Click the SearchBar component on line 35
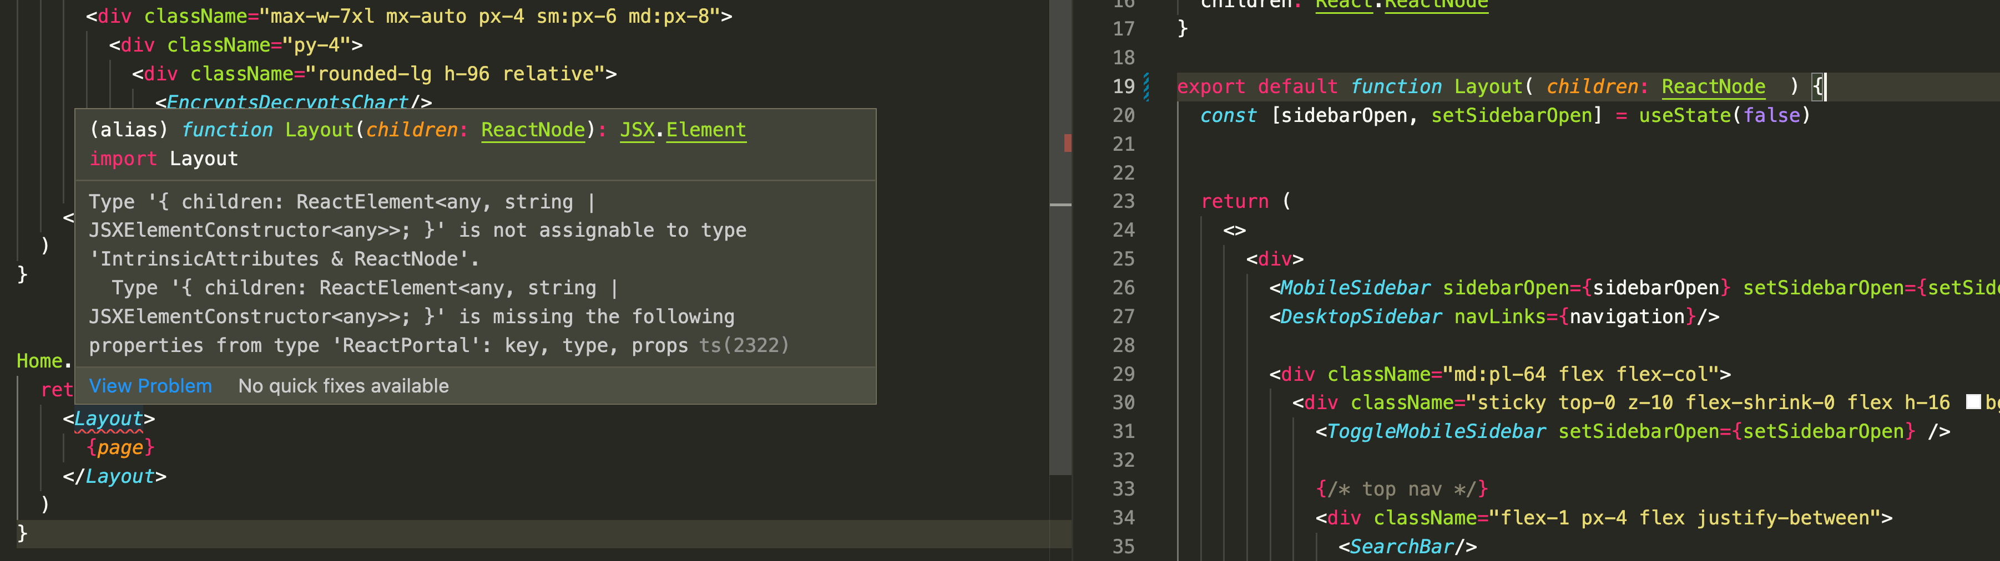Image resolution: width=2000 pixels, height=561 pixels. 1401,546
